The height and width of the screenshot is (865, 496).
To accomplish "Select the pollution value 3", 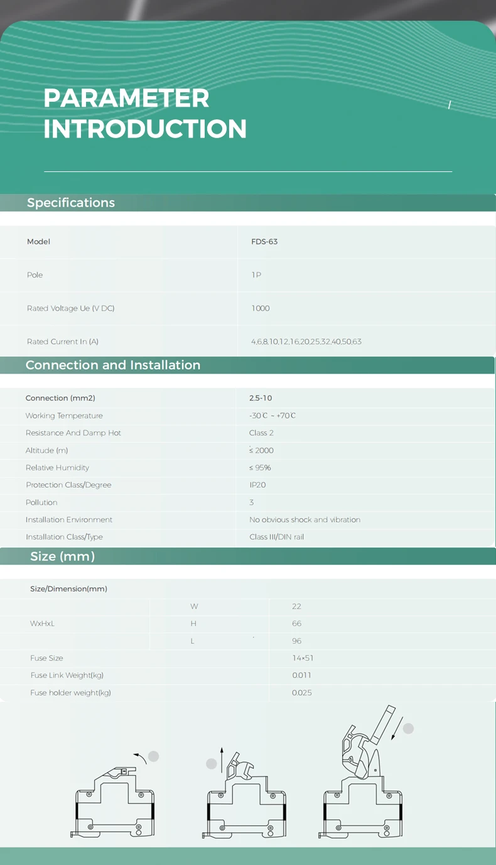I will click(252, 502).
